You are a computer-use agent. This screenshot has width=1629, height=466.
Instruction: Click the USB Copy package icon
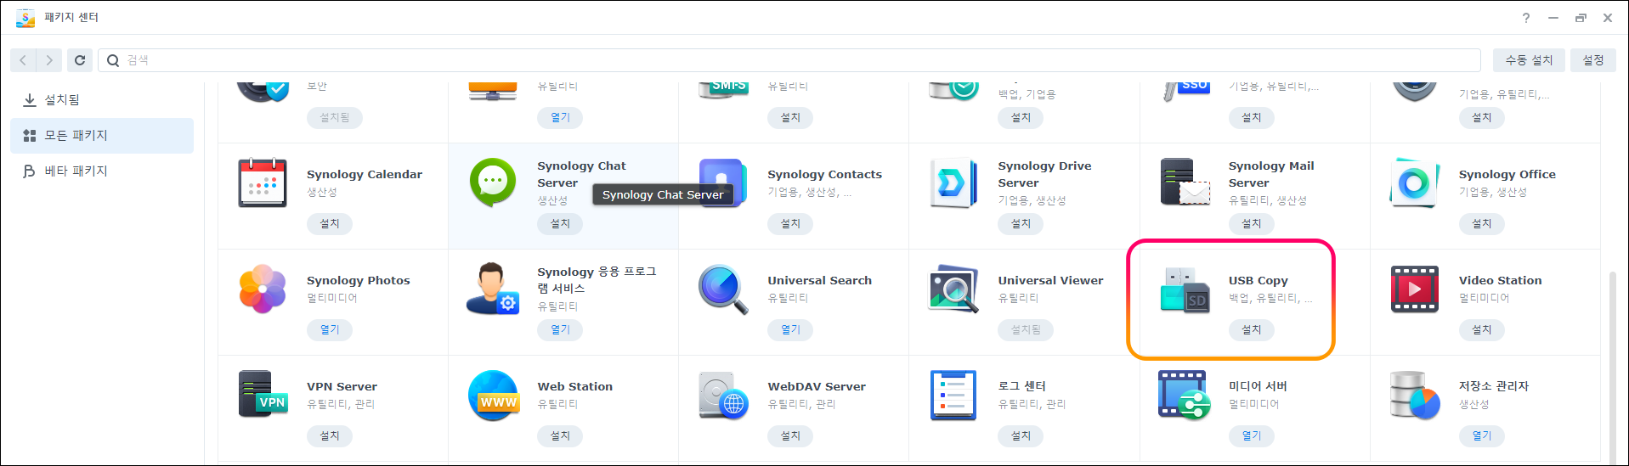(1185, 289)
